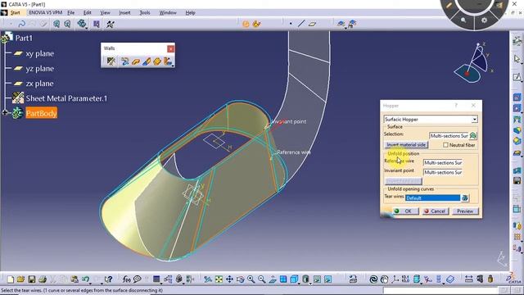Save with the floppy disk icon
524x295 pixels.
coord(31,279)
